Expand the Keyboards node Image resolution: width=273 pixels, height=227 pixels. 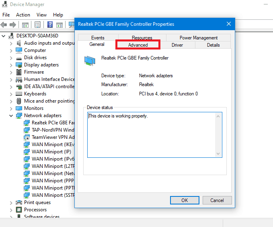[11, 94]
